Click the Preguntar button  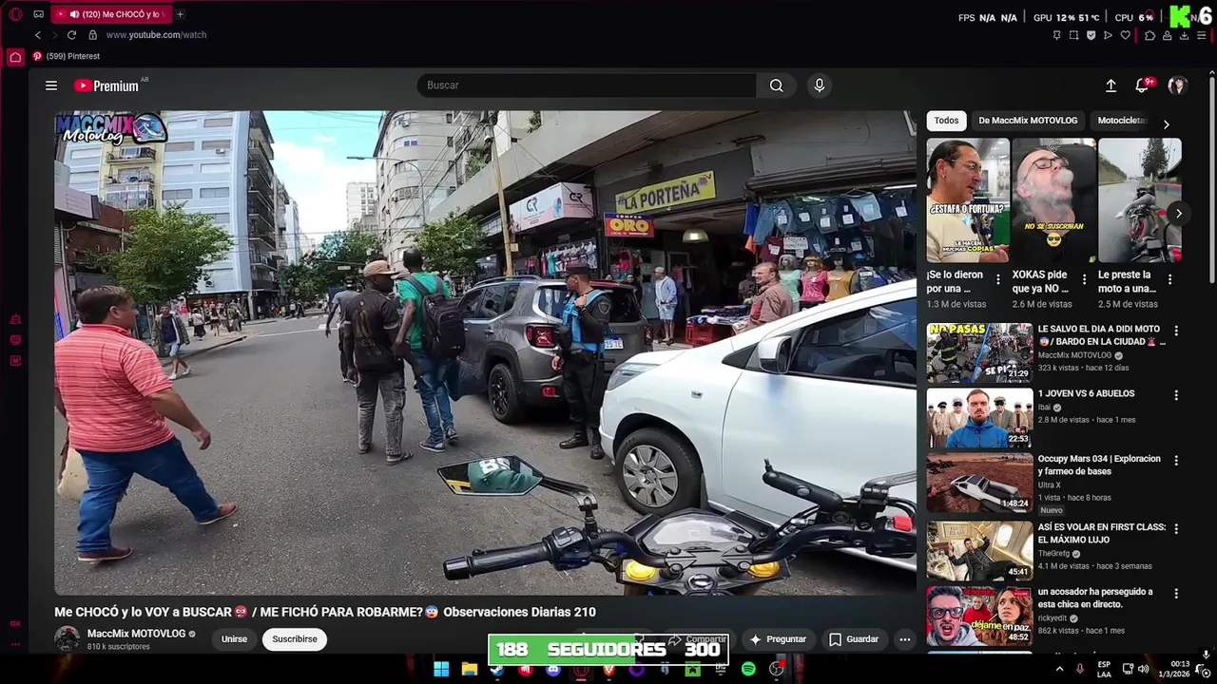click(778, 639)
